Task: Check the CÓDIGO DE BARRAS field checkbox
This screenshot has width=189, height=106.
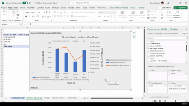Action: click(149, 56)
